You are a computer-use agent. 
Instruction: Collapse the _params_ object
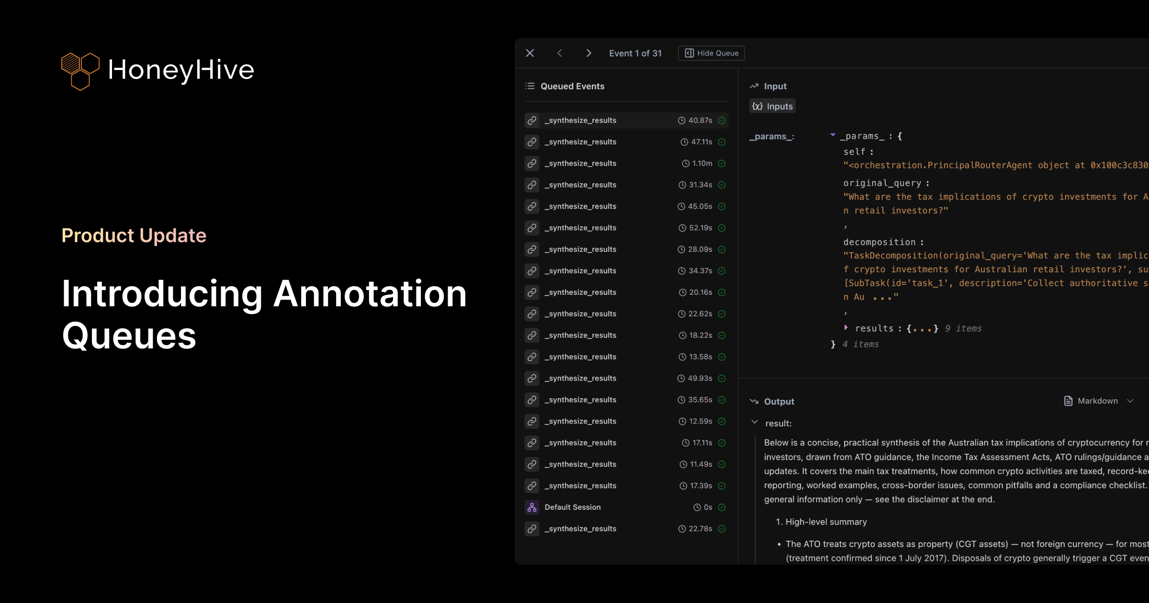pos(833,135)
